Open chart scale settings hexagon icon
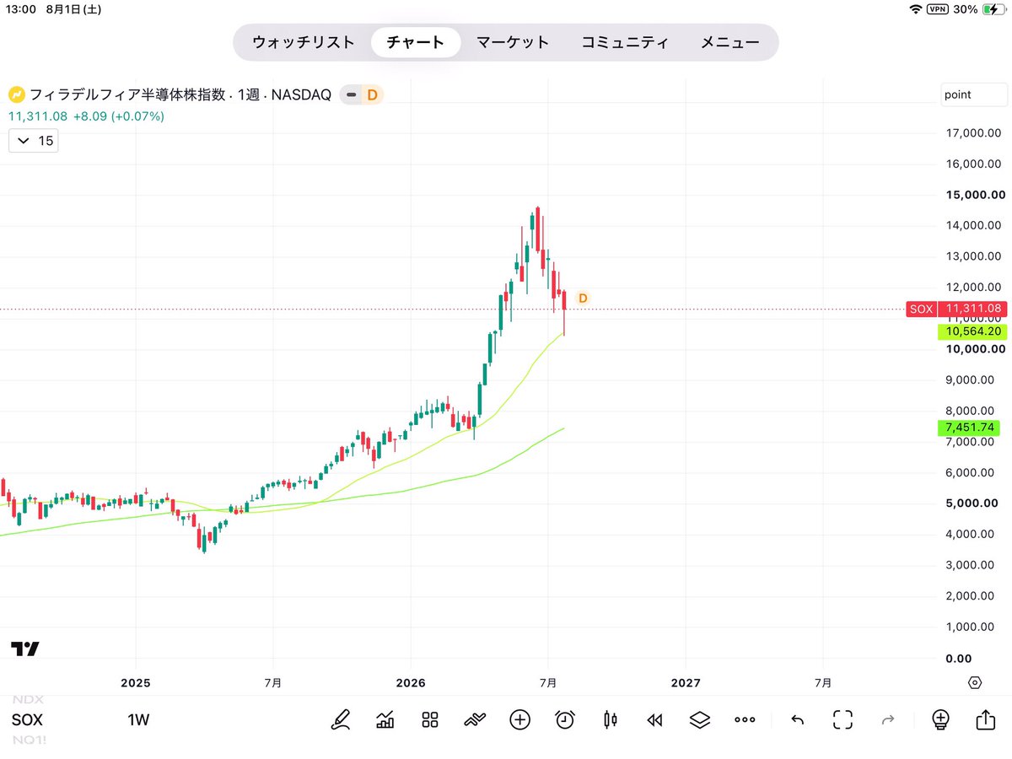Image resolution: width=1012 pixels, height=759 pixels. (976, 682)
